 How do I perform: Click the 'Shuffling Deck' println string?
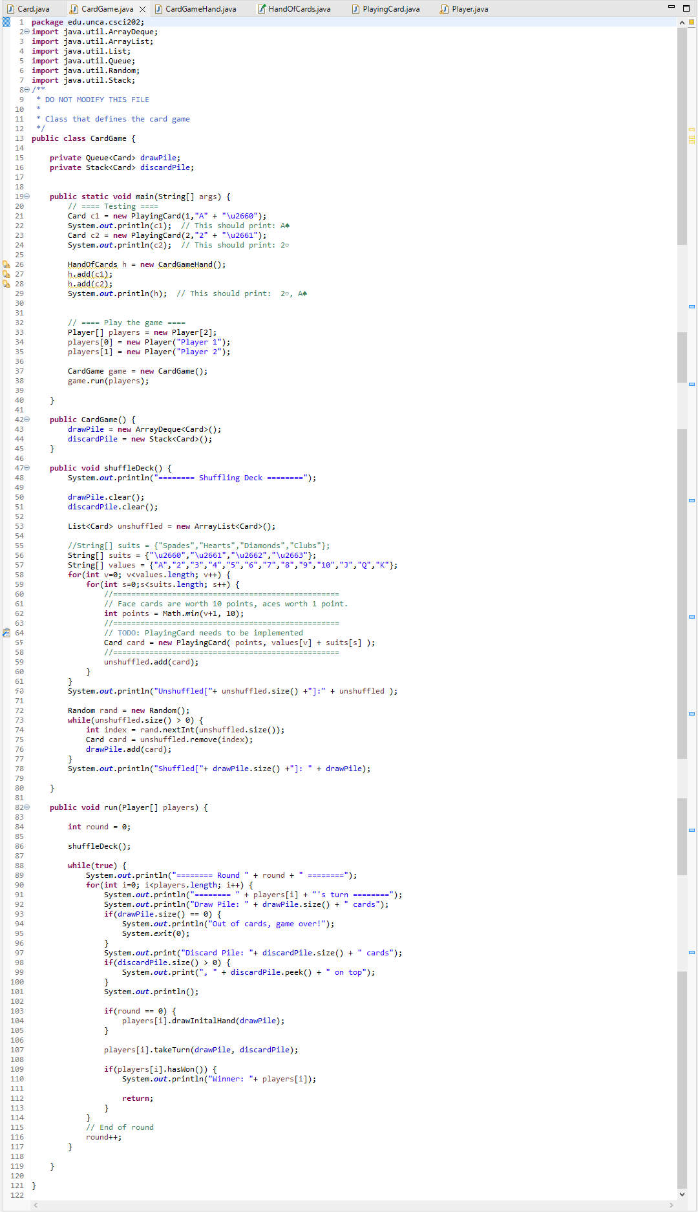pos(231,478)
